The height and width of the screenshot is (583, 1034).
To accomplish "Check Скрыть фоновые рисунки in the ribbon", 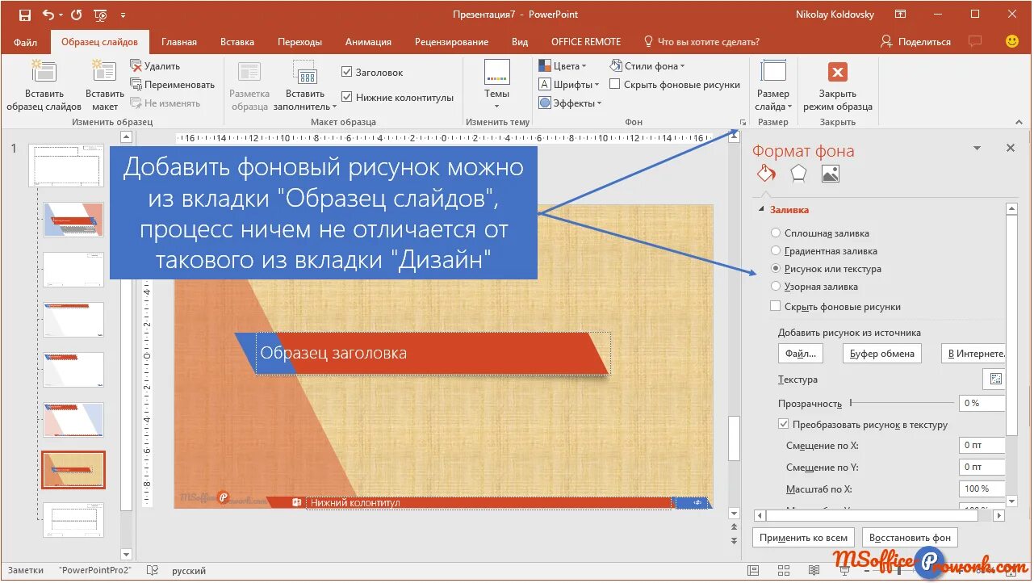I will [615, 84].
